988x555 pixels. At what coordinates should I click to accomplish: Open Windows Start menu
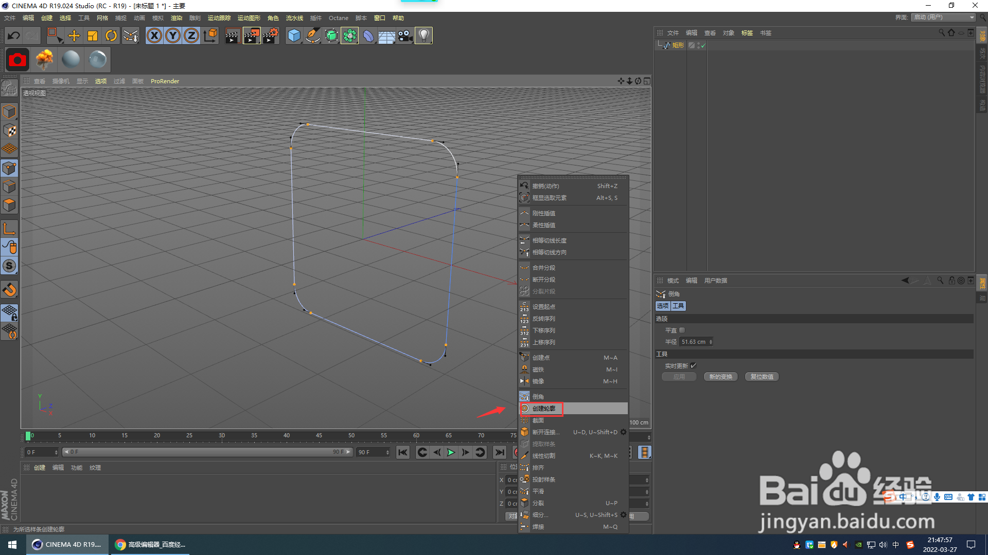pyautogui.click(x=13, y=545)
